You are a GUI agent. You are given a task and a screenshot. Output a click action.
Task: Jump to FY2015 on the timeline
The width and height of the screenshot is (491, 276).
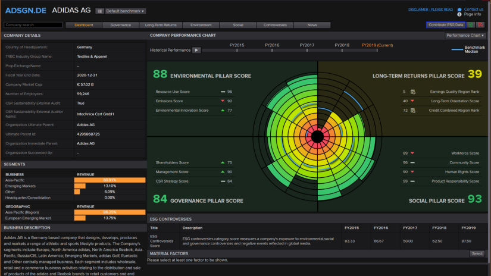(237, 45)
